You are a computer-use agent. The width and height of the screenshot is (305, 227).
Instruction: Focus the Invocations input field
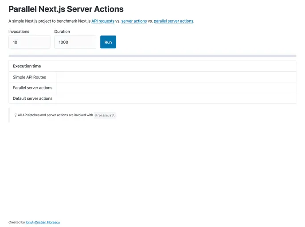tap(29, 42)
